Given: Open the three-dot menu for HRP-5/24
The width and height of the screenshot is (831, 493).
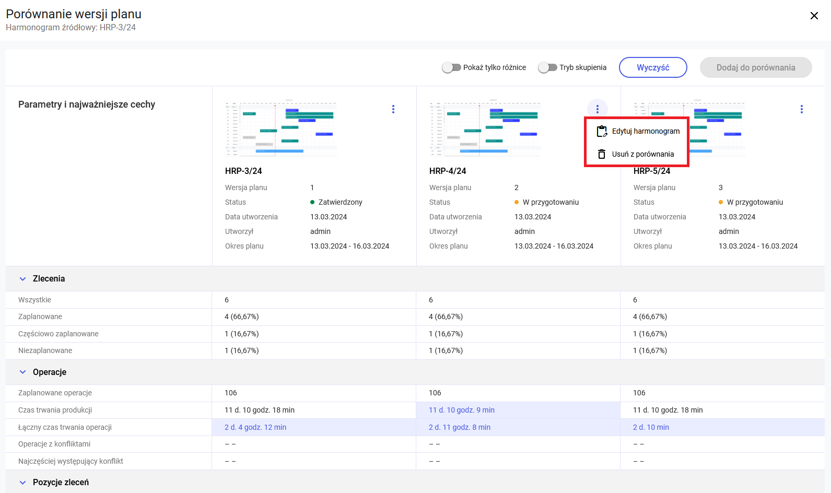Looking at the screenshot, I should pos(801,109).
